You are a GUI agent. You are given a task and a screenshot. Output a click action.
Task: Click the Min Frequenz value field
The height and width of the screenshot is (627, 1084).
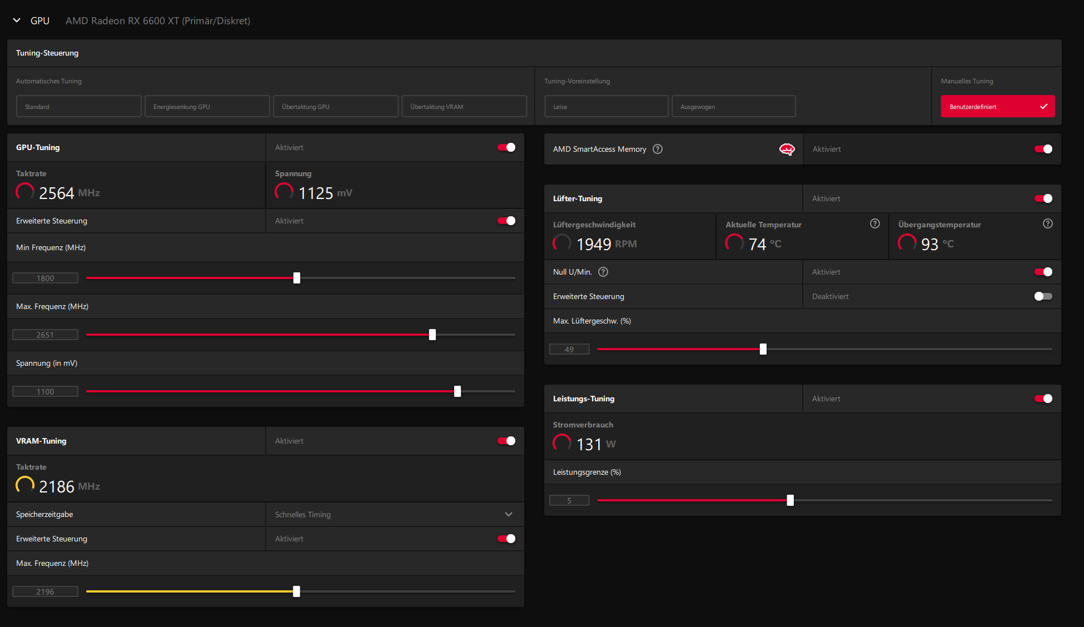pyautogui.click(x=46, y=278)
